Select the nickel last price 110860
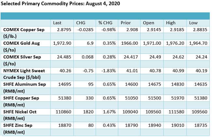The height and width of the screenshot is (137, 212). tap(60, 111)
